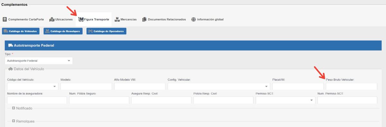Open the Permiso SCT dropdown

point(285,100)
